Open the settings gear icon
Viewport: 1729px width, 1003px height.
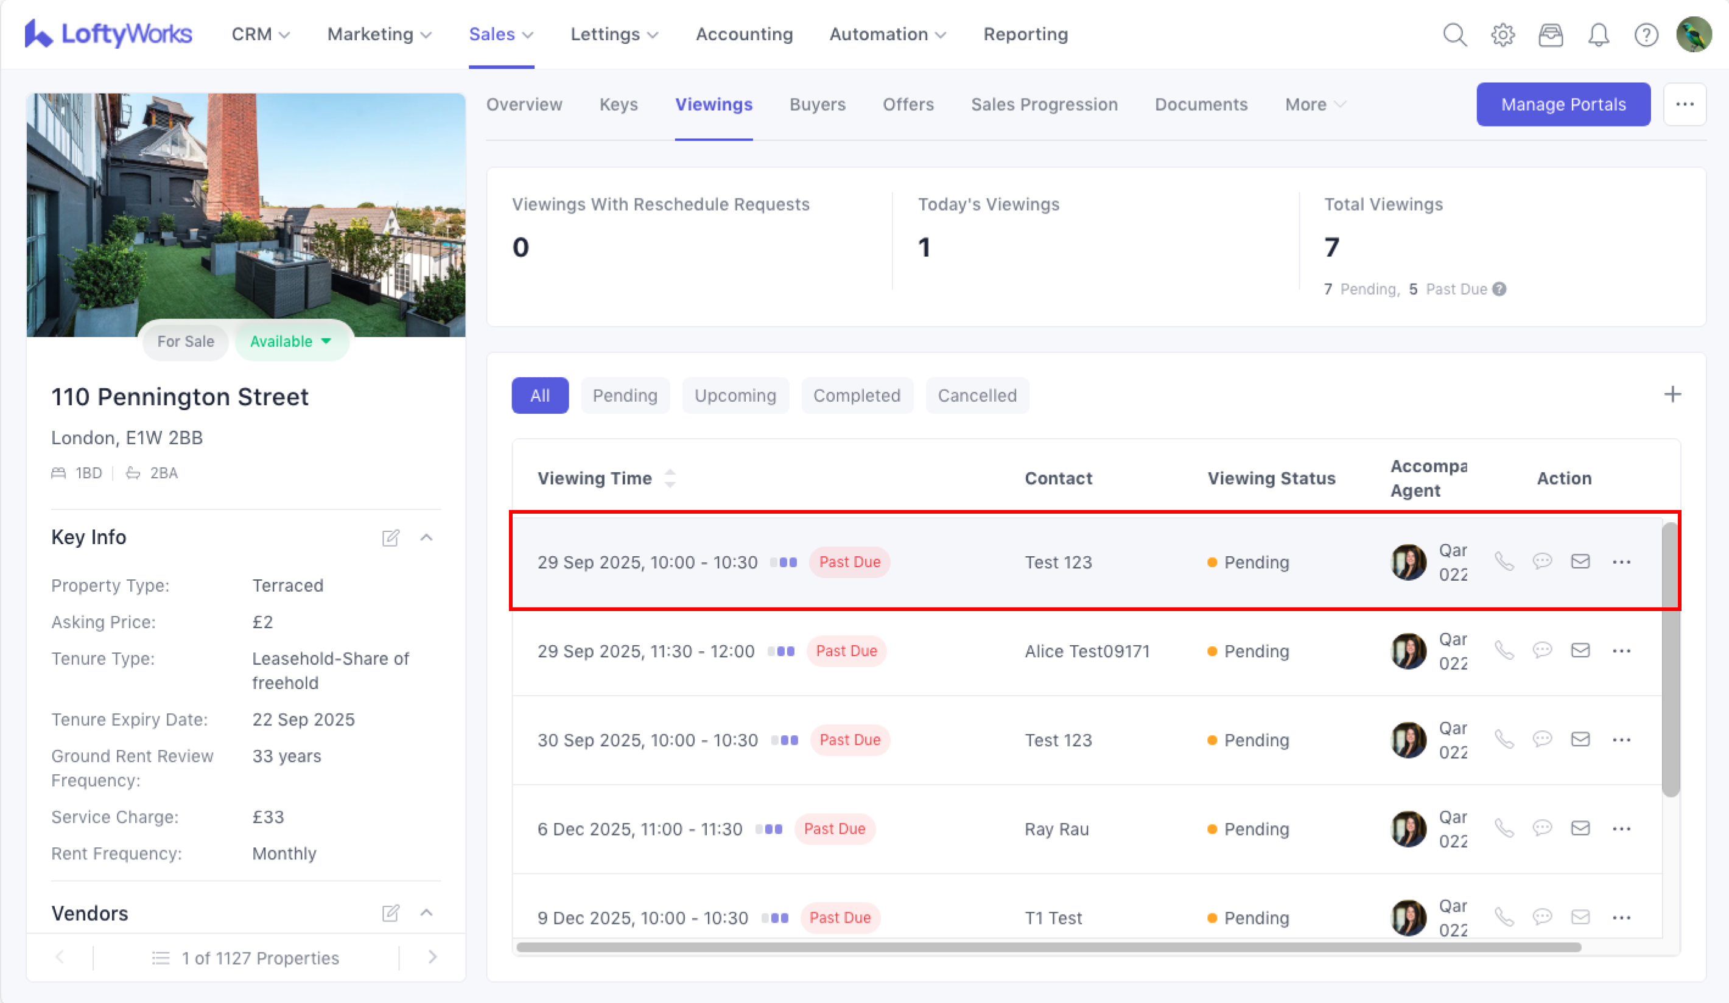click(1503, 34)
